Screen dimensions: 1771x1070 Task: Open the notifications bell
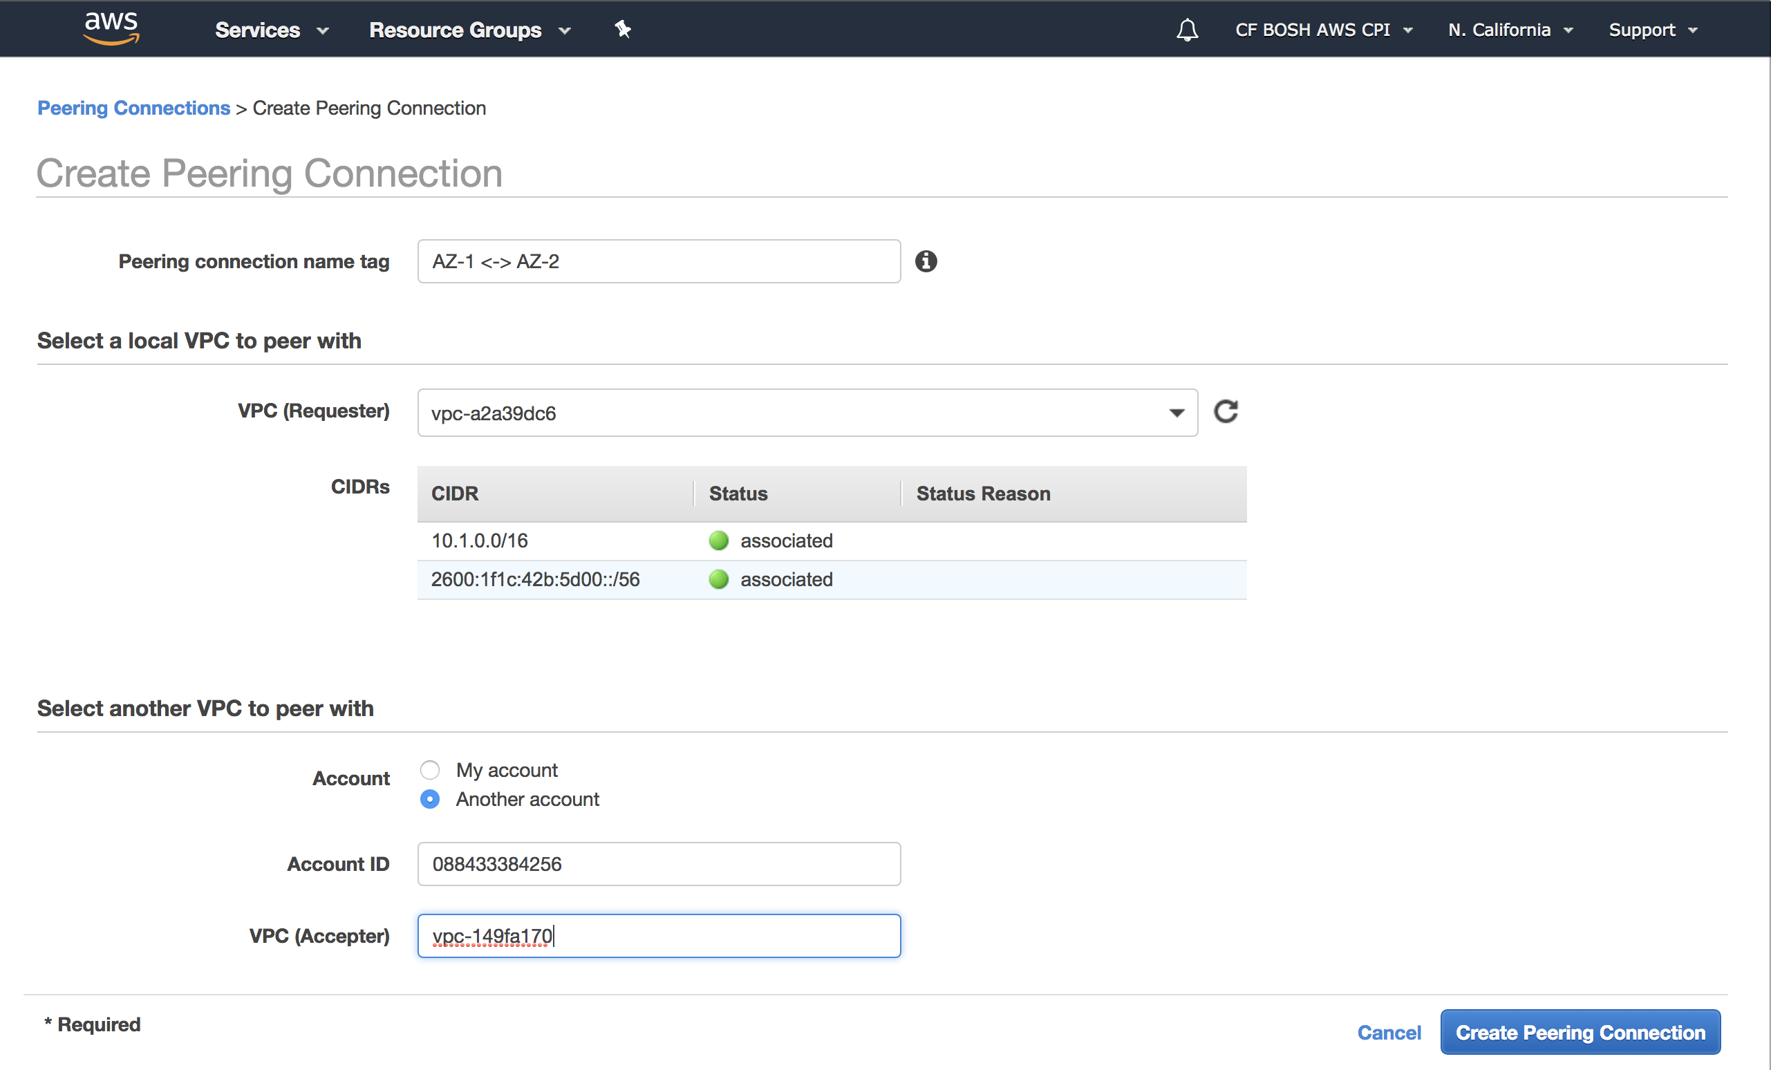coord(1187,30)
